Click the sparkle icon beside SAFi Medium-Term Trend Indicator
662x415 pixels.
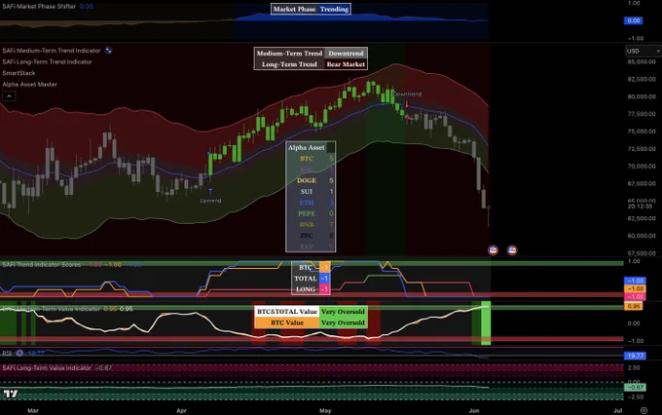click(108, 51)
